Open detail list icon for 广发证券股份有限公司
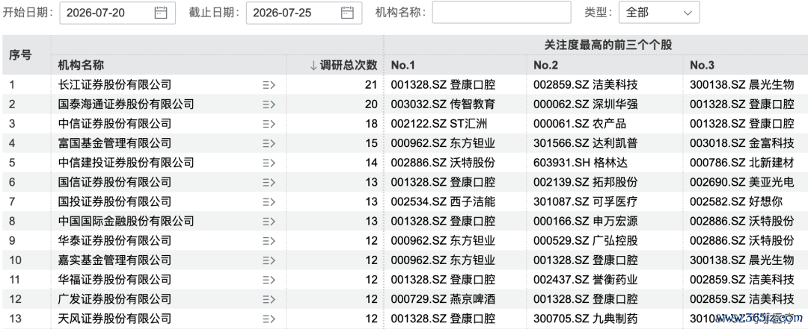The image size is (808, 329). pos(269,300)
